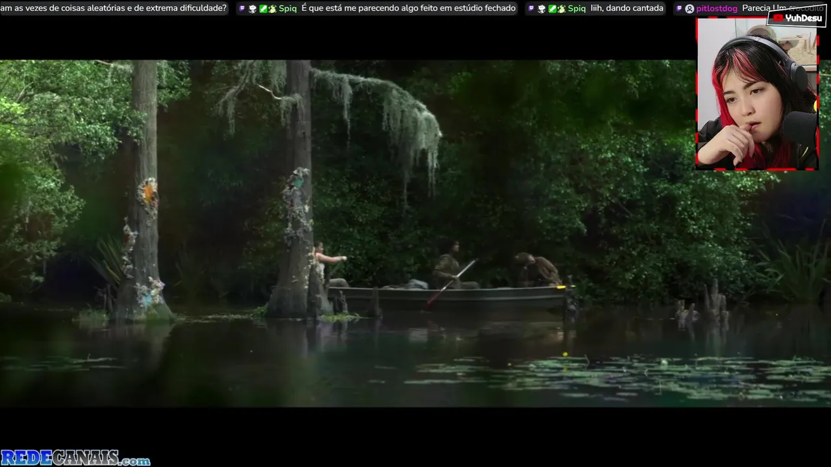Click the Twitch badge before pitlostdog
831x467 pixels.
click(x=679, y=8)
